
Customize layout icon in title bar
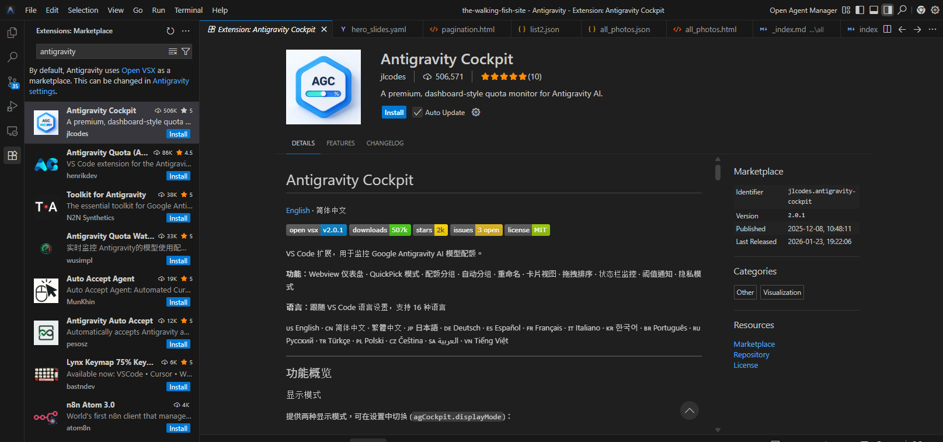click(846, 10)
